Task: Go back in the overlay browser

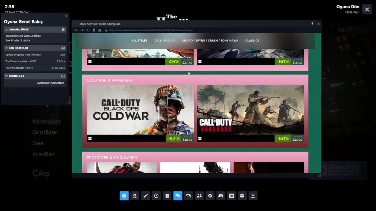Action: coord(76,30)
